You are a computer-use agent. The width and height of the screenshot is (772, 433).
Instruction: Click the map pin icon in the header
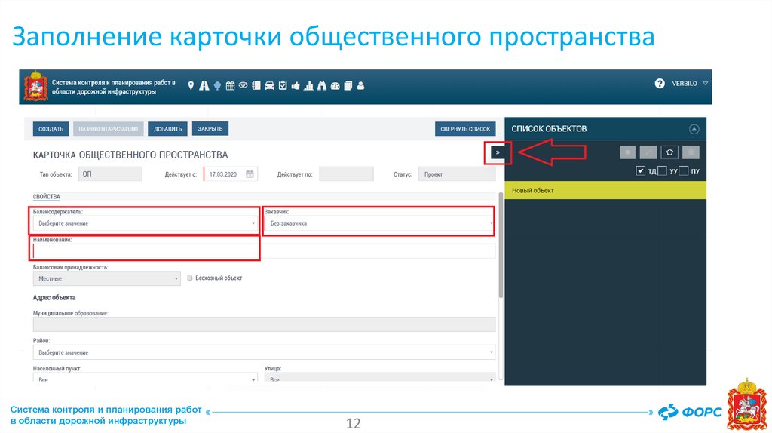(191, 86)
